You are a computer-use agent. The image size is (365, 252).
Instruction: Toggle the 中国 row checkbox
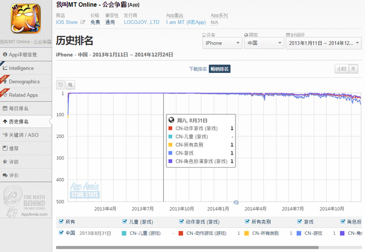[61, 233]
